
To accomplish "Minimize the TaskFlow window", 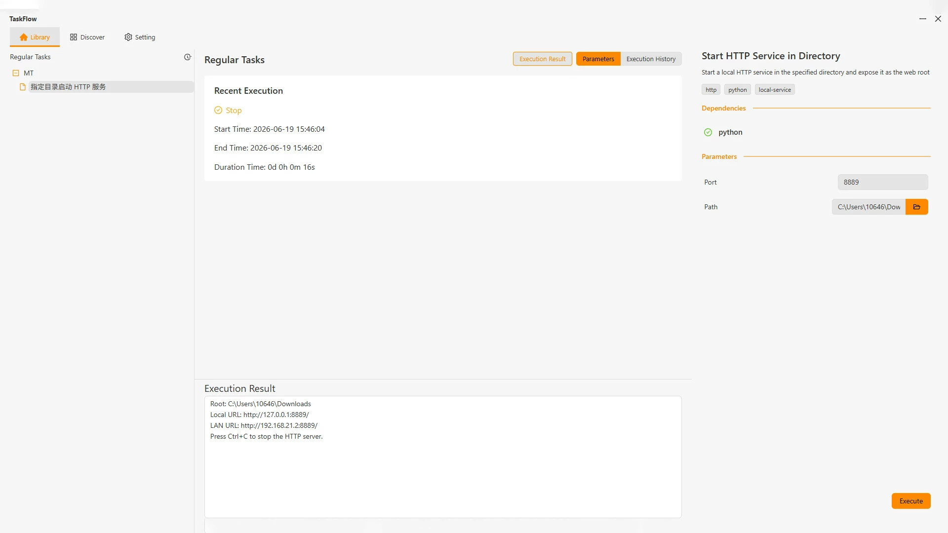I will click(x=922, y=19).
